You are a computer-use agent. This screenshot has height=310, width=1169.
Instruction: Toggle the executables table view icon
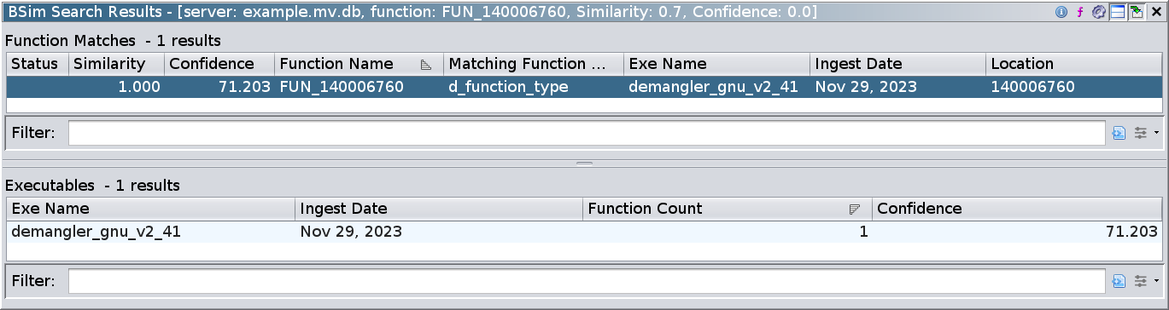pos(1117,12)
